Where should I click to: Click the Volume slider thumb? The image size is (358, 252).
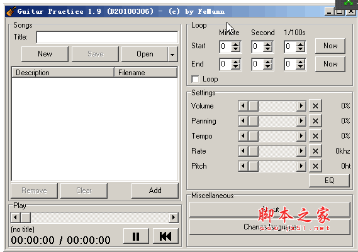[x=253, y=106]
